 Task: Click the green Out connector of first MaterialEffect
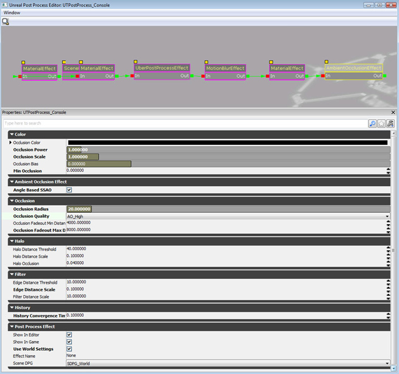(x=59, y=76)
